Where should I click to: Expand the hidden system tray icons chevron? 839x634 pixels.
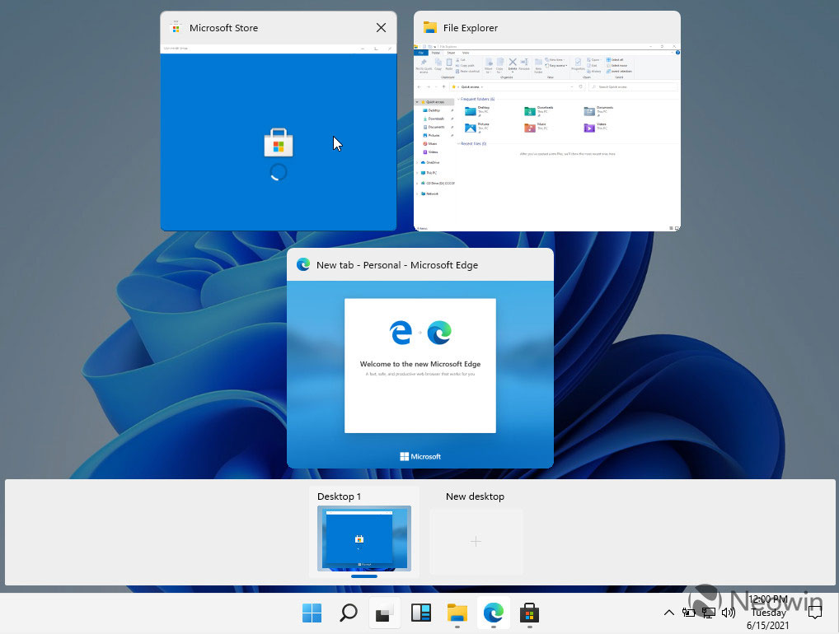(x=668, y=613)
